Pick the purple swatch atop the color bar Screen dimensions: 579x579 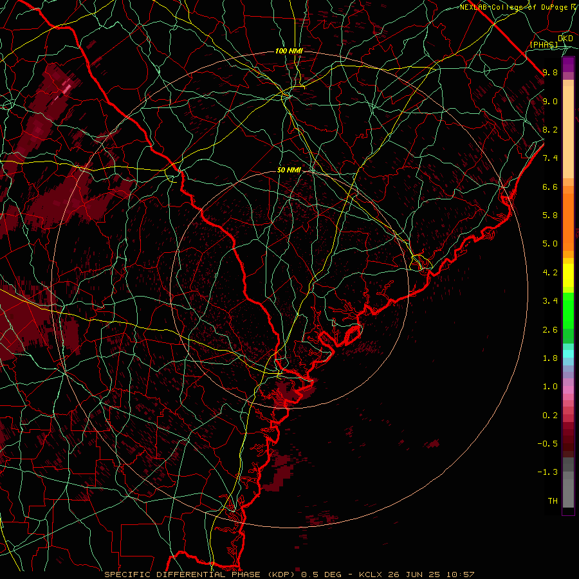click(568, 64)
